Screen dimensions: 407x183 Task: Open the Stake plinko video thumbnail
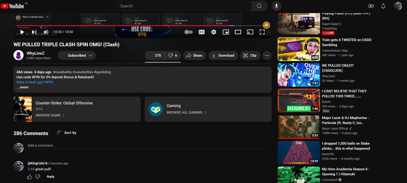point(298,152)
